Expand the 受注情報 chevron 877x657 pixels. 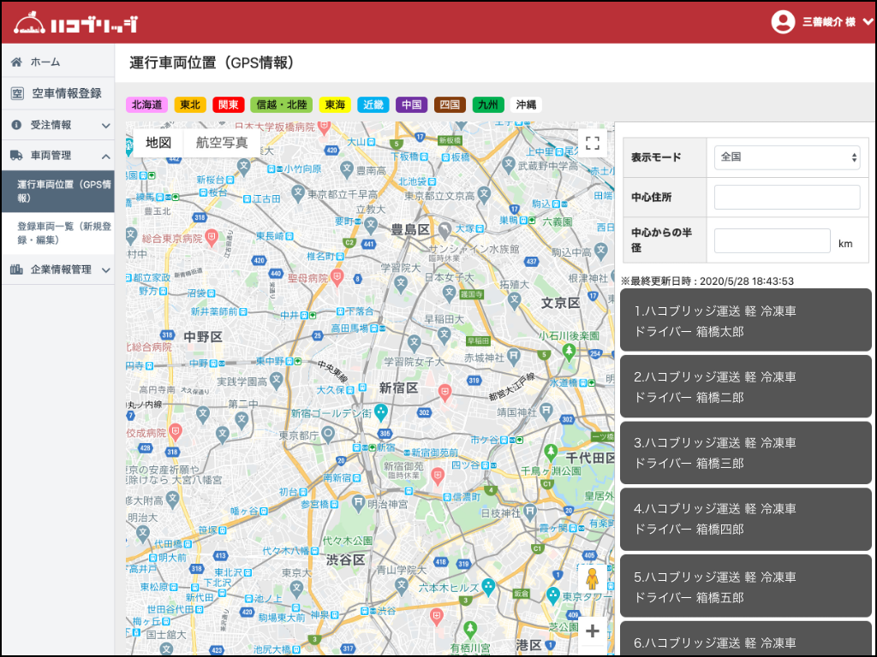click(105, 126)
